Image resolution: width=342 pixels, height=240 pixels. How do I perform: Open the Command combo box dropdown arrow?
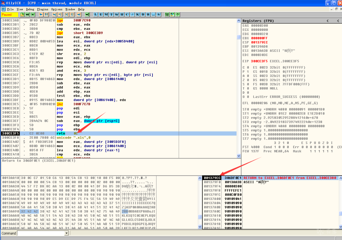[67, 233]
